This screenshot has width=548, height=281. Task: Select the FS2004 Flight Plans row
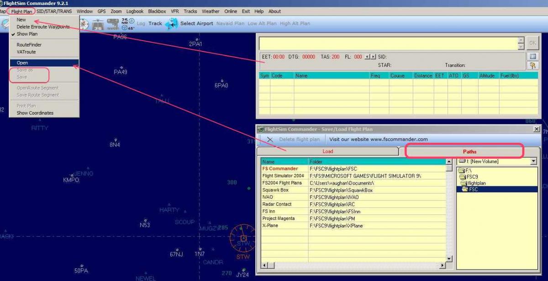coord(353,183)
